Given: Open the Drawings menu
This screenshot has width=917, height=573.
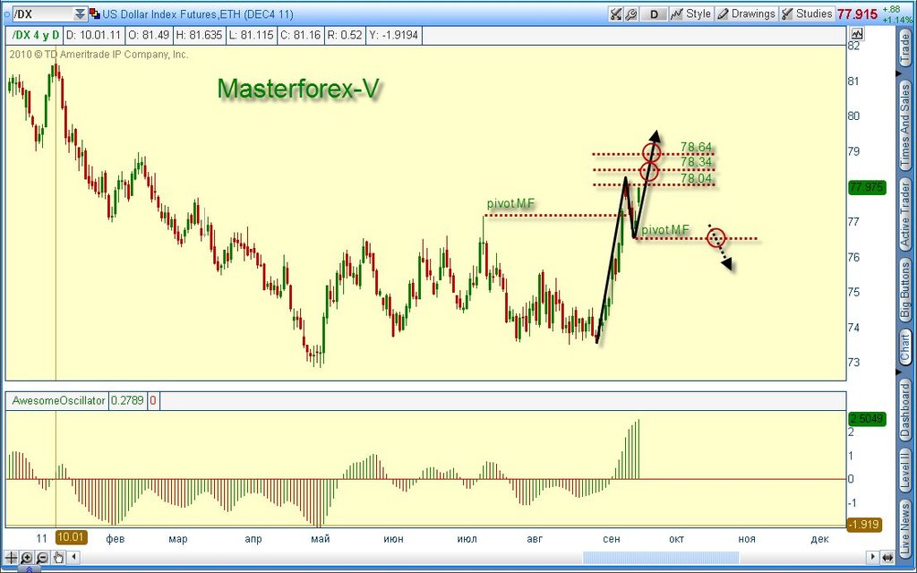Looking at the screenshot, I should pyautogui.click(x=746, y=14).
